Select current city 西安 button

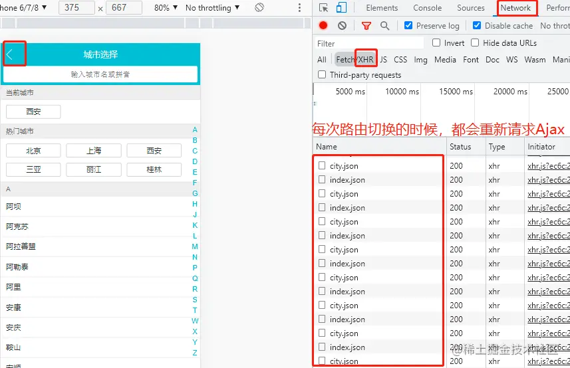pos(33,112)
